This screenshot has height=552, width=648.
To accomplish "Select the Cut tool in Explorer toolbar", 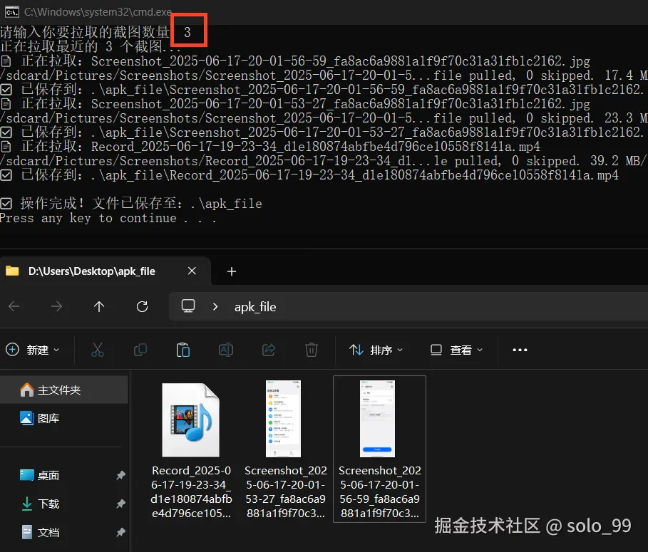I will [98, 350].
